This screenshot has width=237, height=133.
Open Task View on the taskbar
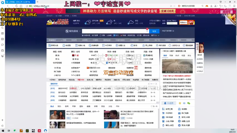(9, 131)
